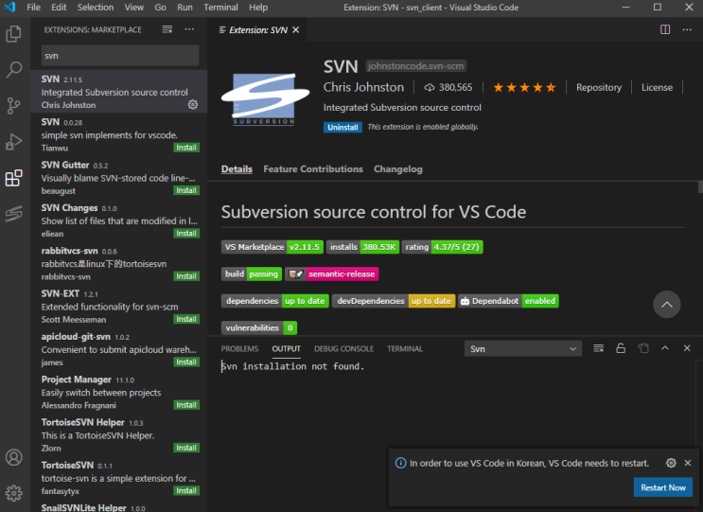
Task: Open Source Control view in activity bar
Action: [x=14, y=106]
